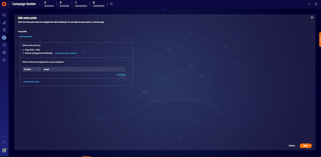Select the Page (URL / title) radio button
Image resolution: width=321 pixels, height=157 pixels.
coord(24,50)
